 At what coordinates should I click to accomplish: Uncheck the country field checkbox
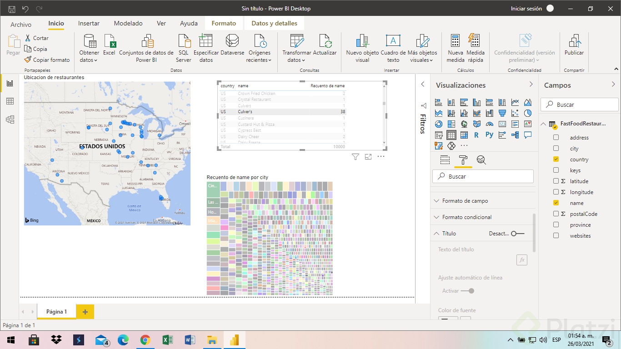click(x=556, y=160)
